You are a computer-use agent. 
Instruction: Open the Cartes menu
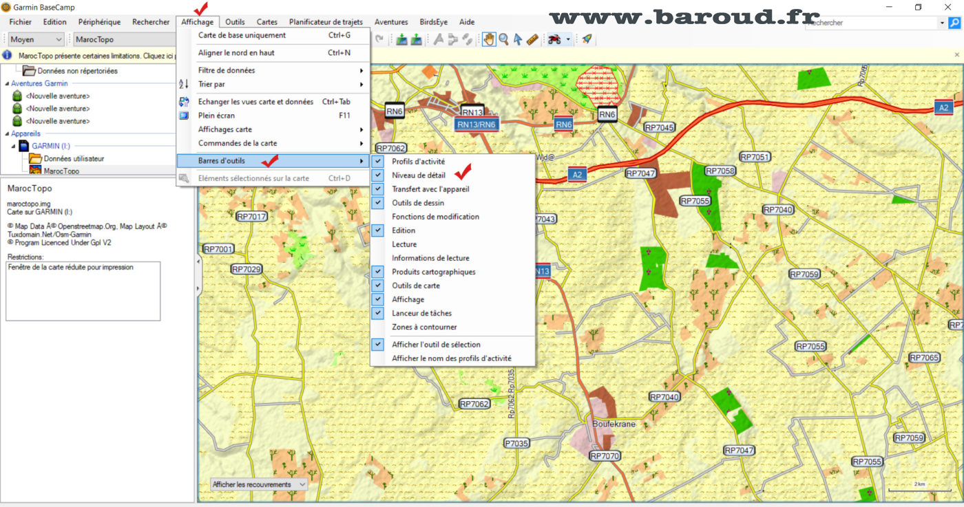click(267, 22)
